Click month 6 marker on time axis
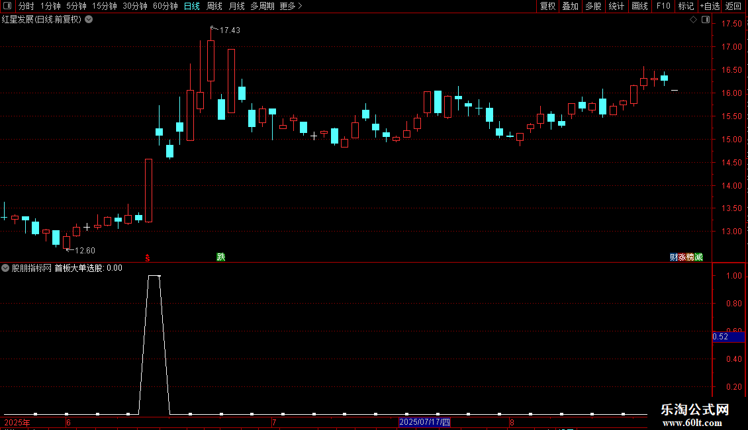The image size is (748, 430). 69,422
